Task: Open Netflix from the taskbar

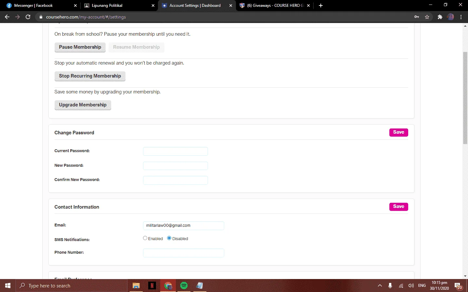Action: click(152, 286)
